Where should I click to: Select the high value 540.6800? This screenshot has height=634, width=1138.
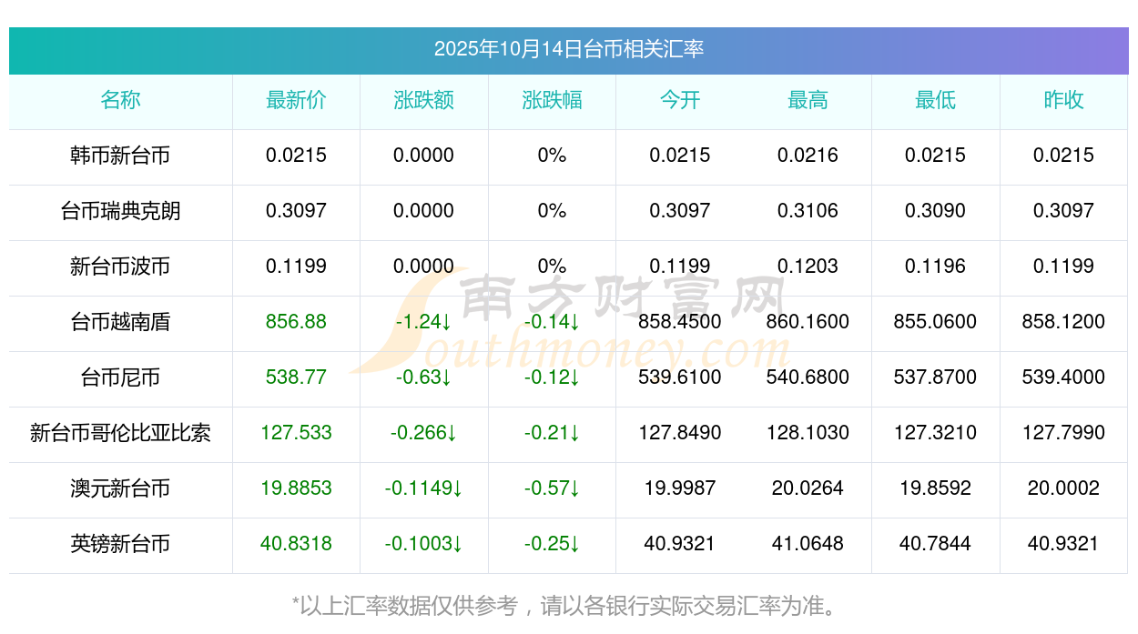pyautogui.click(x=808, y=377)
